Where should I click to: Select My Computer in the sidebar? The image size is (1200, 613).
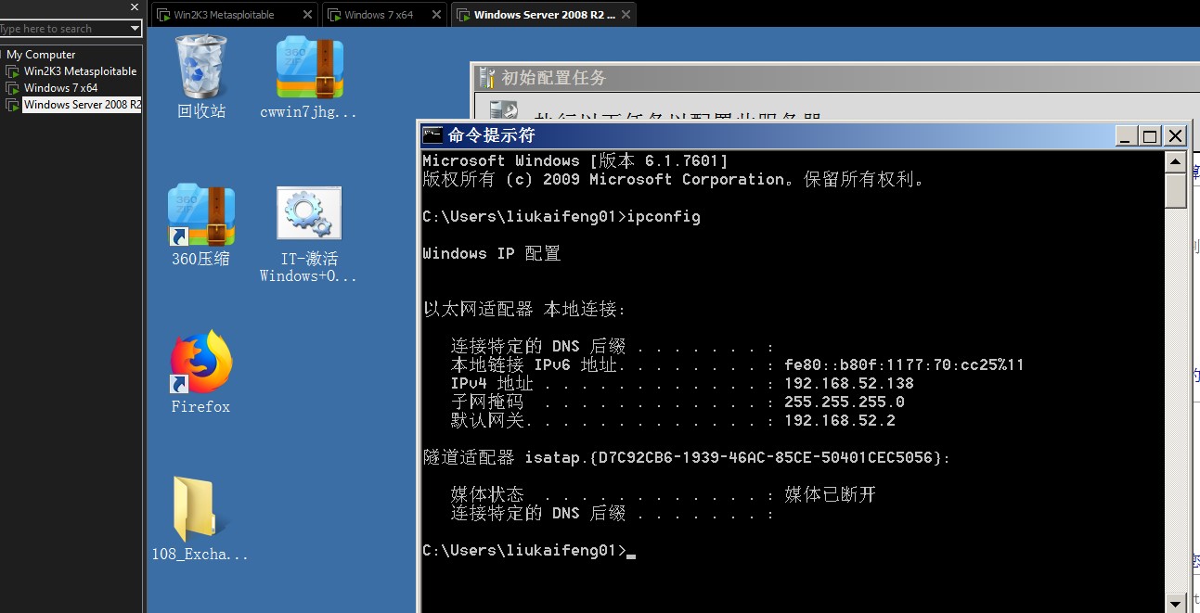point(41,54)
